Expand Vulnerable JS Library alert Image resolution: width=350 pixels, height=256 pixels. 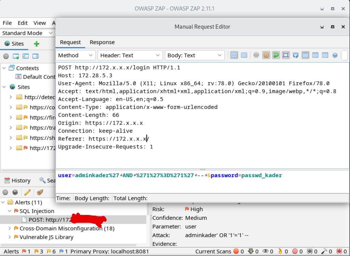[10, 237]
